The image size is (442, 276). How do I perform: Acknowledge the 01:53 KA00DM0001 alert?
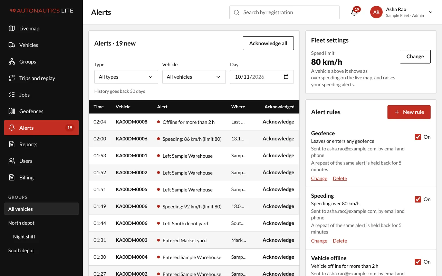278,156
